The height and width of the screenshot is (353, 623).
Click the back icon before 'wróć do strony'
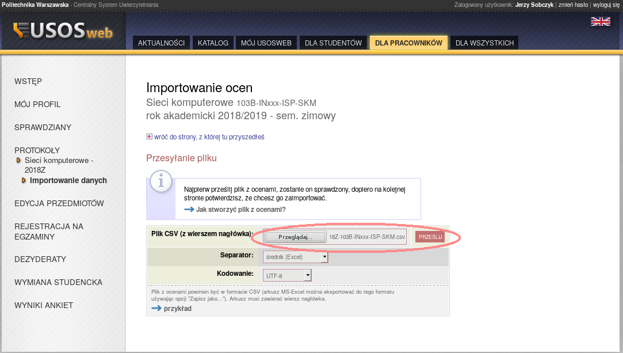[x=150, y=137]
